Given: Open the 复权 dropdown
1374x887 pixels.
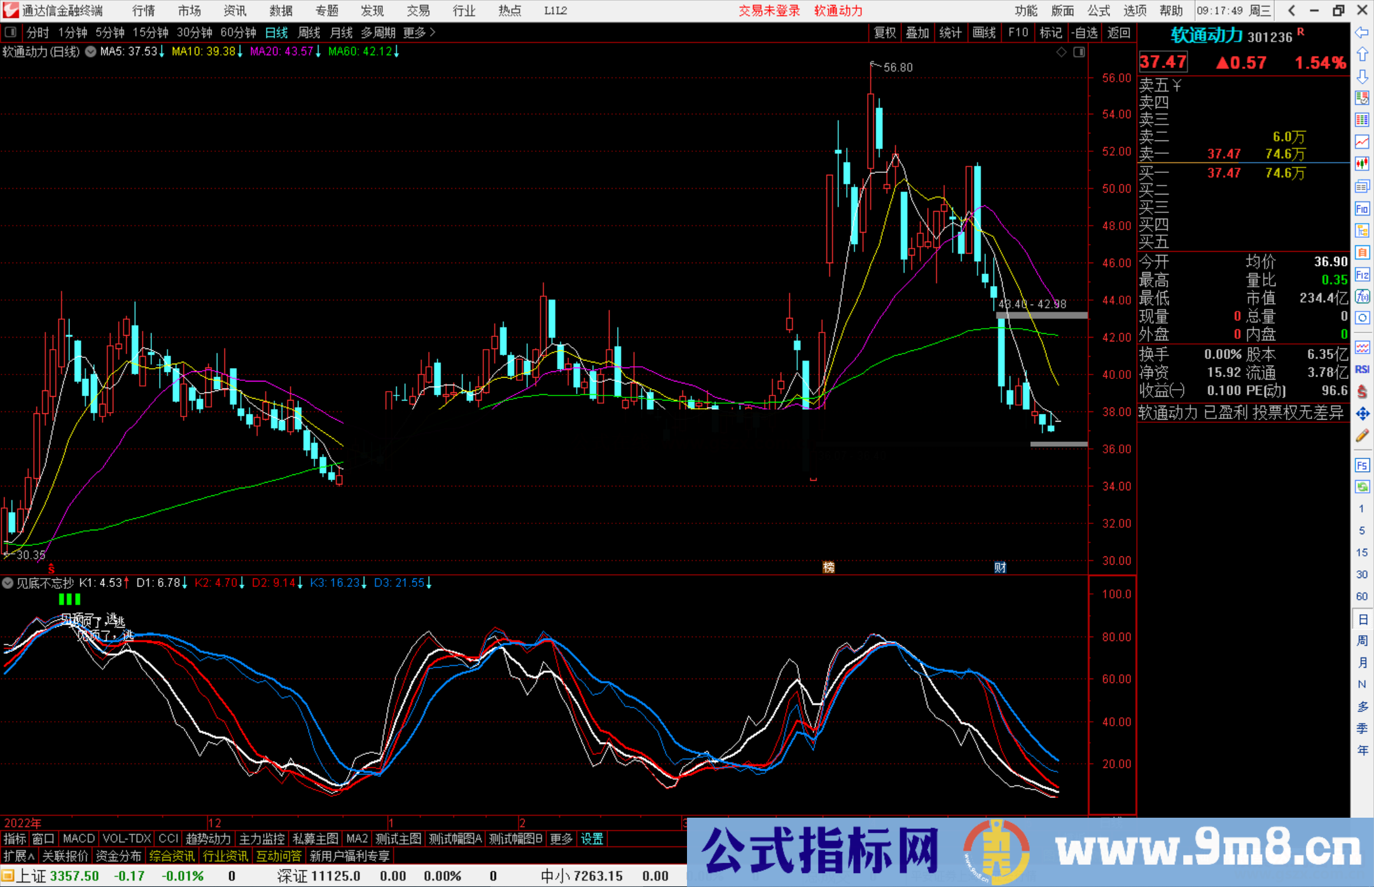Looking at the screenshot, I should [x=885, y=32].
